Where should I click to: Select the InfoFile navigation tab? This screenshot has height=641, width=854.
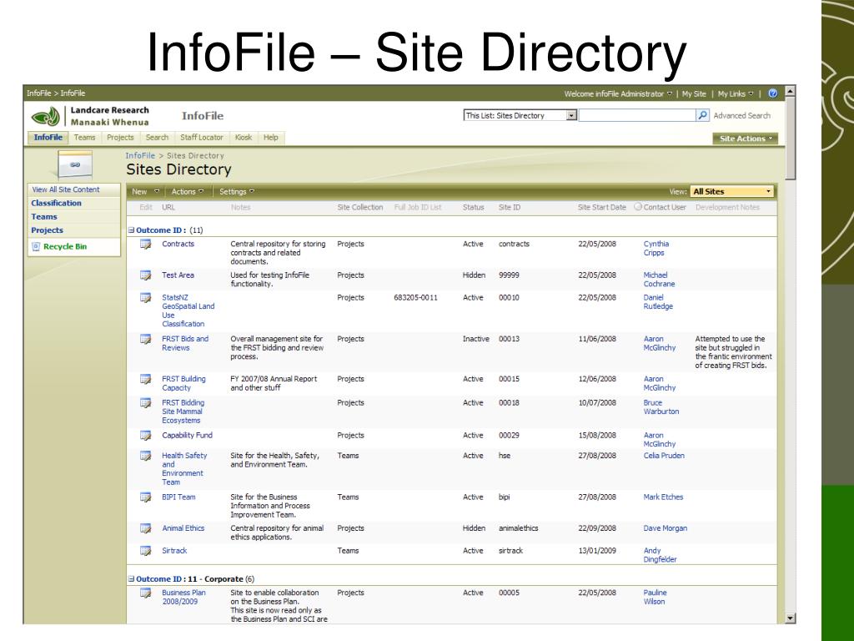(48, 138)
